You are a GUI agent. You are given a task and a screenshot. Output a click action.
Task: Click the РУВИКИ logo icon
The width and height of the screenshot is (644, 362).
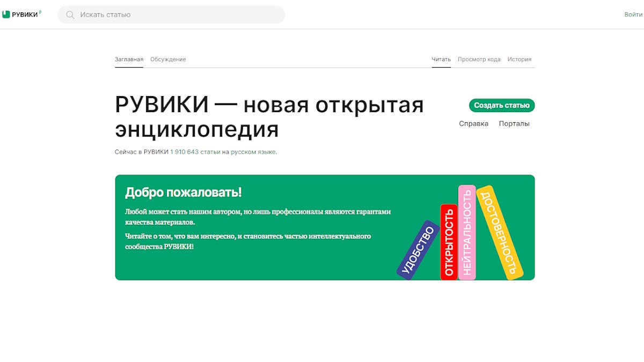pos(6,14)
